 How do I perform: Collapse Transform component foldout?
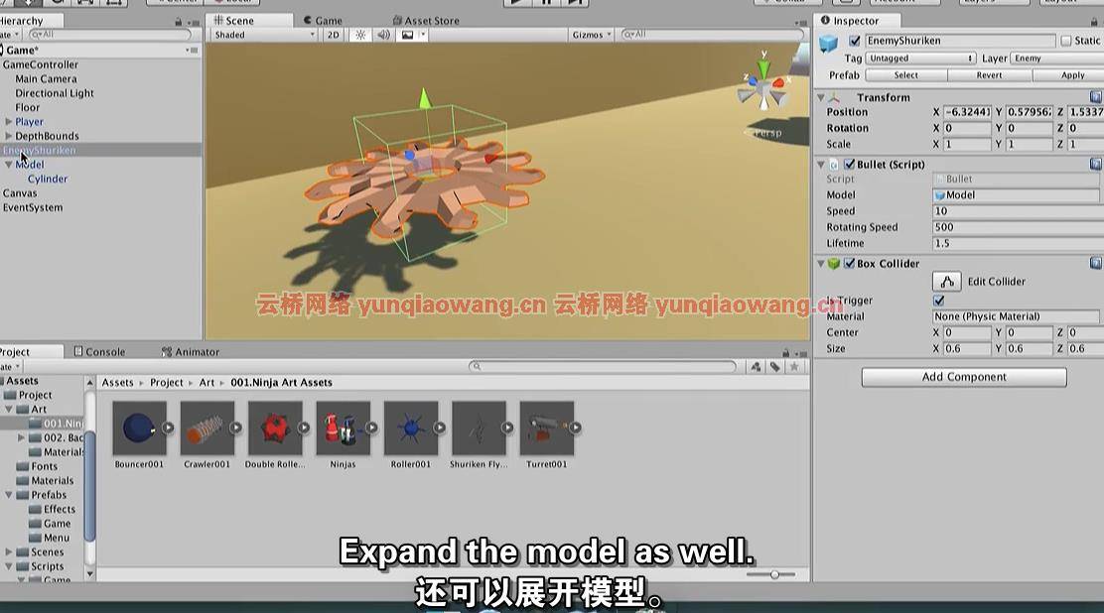tap(821, 97)
